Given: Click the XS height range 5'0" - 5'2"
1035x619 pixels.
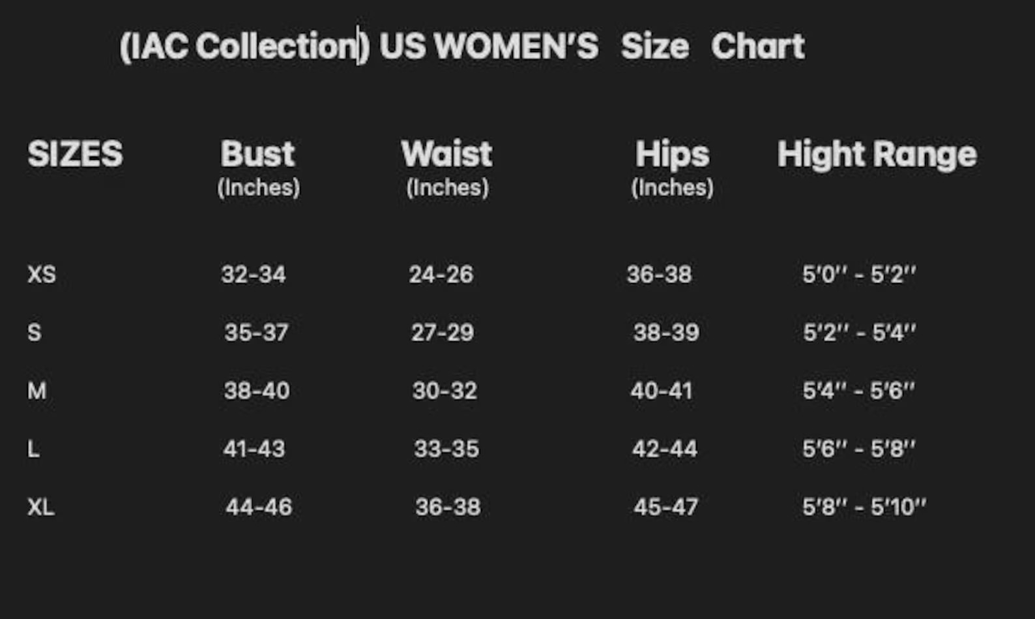Looking at the screenshot, I should pos(859,275).
